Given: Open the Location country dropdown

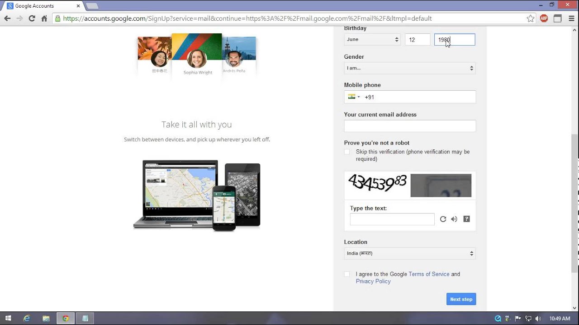Looking at the screenshot, I should [409, 254].
